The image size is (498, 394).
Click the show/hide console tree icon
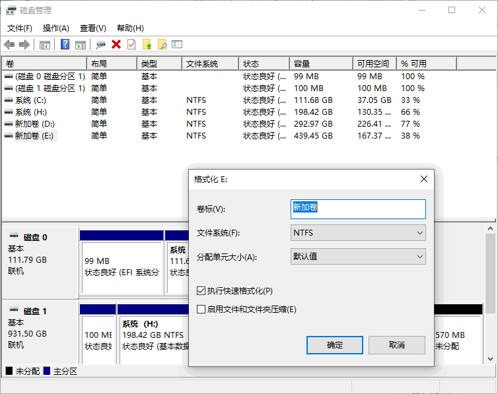(x=45, y=44)
